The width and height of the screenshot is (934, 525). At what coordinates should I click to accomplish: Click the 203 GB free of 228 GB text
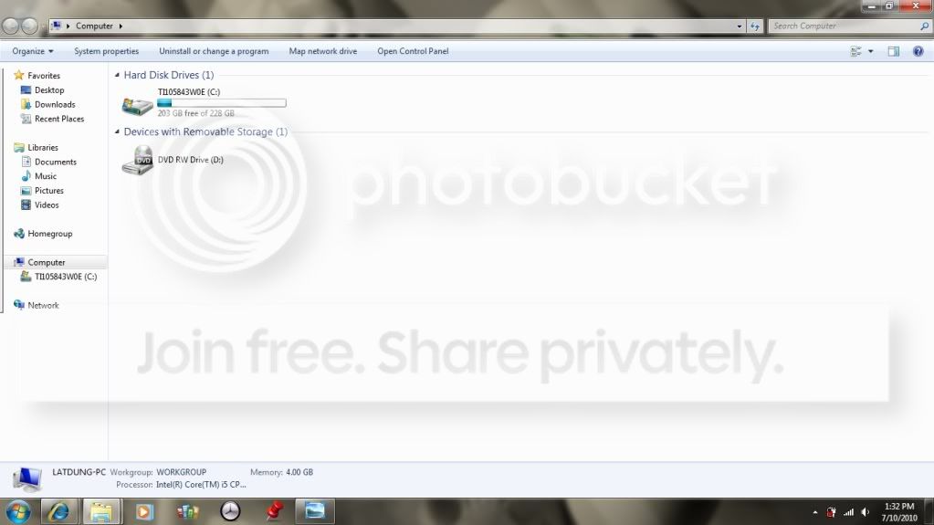(196, 113)
